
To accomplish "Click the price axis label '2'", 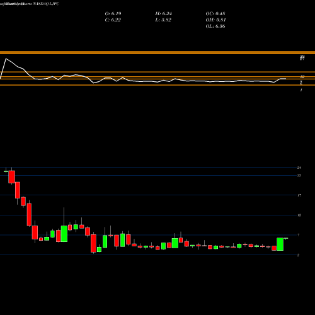I will pyautogui.click(x=298, y=255).
